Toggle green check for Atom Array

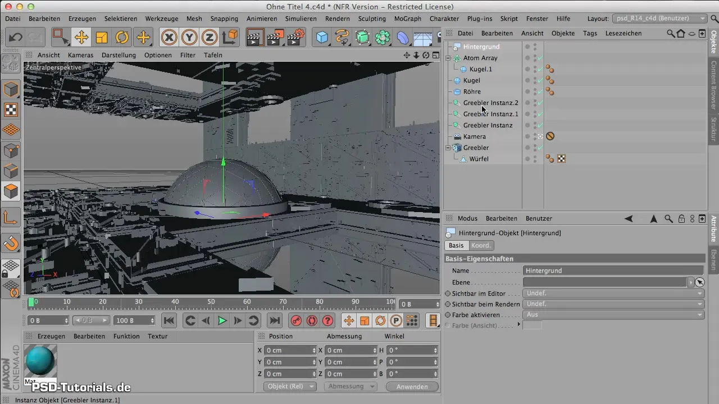pyautogui.click(x=540, y=58)
